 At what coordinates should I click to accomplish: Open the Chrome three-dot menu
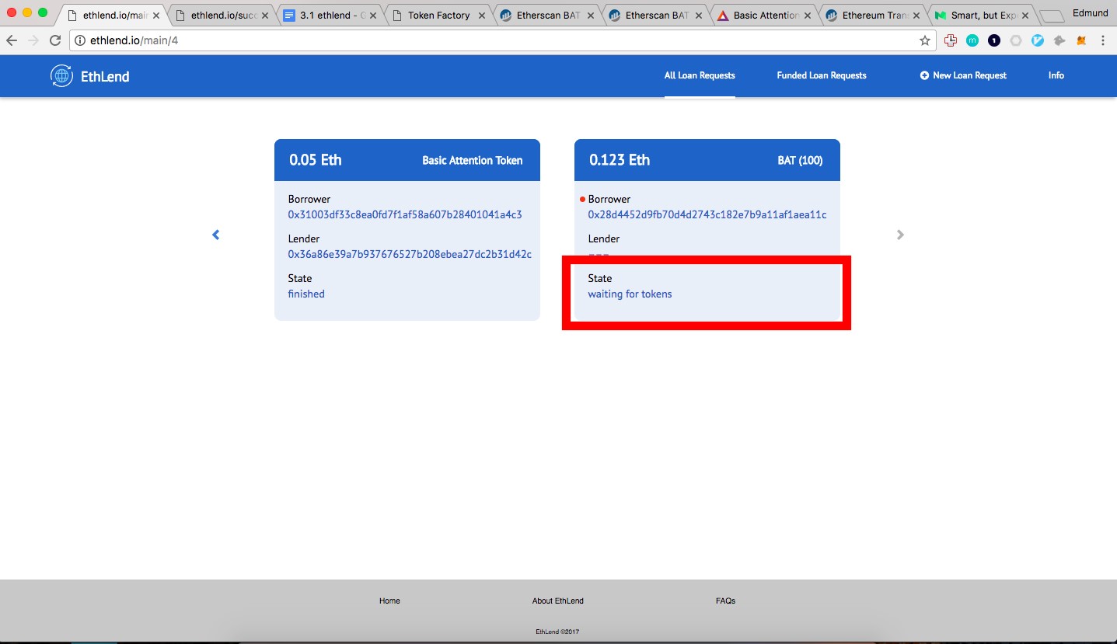pos(1103,40)
